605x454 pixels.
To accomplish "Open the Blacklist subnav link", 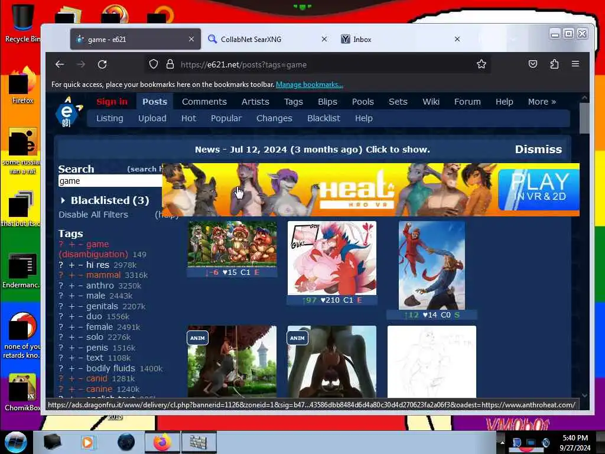I will coord(323,118).
